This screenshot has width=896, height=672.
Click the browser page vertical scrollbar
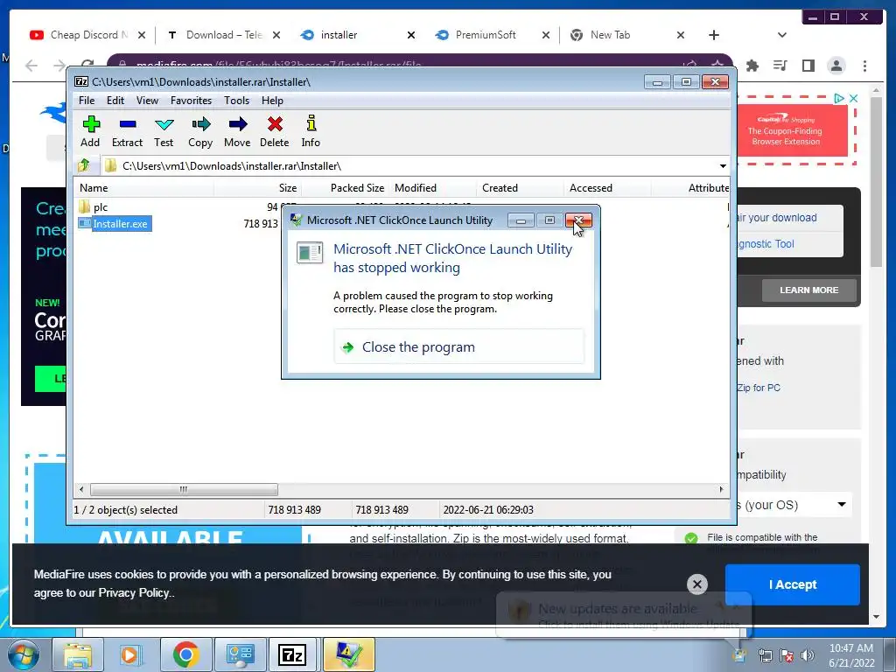(877, 181)
